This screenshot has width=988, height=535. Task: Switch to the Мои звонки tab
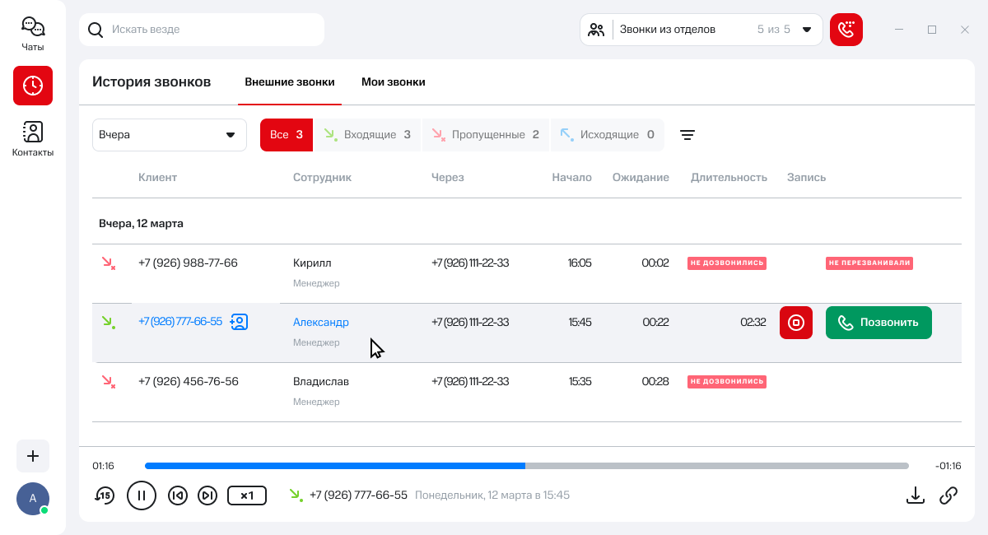(x=393, y=82)
